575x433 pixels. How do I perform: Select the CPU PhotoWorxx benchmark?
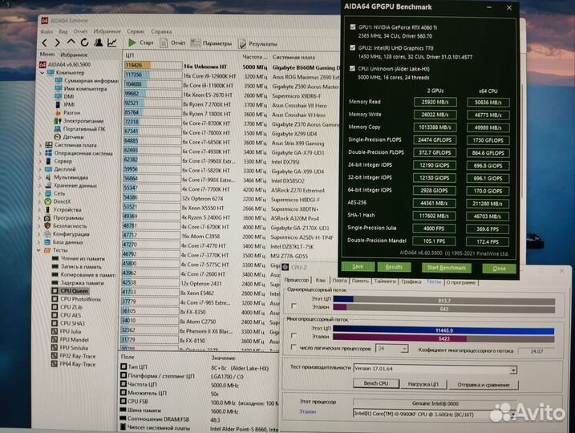tap(76, 299)
